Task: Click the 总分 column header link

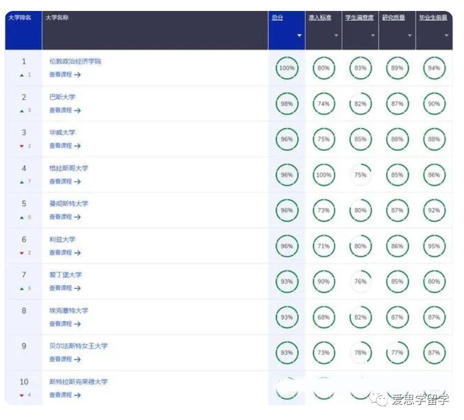Action: [277, 18]
